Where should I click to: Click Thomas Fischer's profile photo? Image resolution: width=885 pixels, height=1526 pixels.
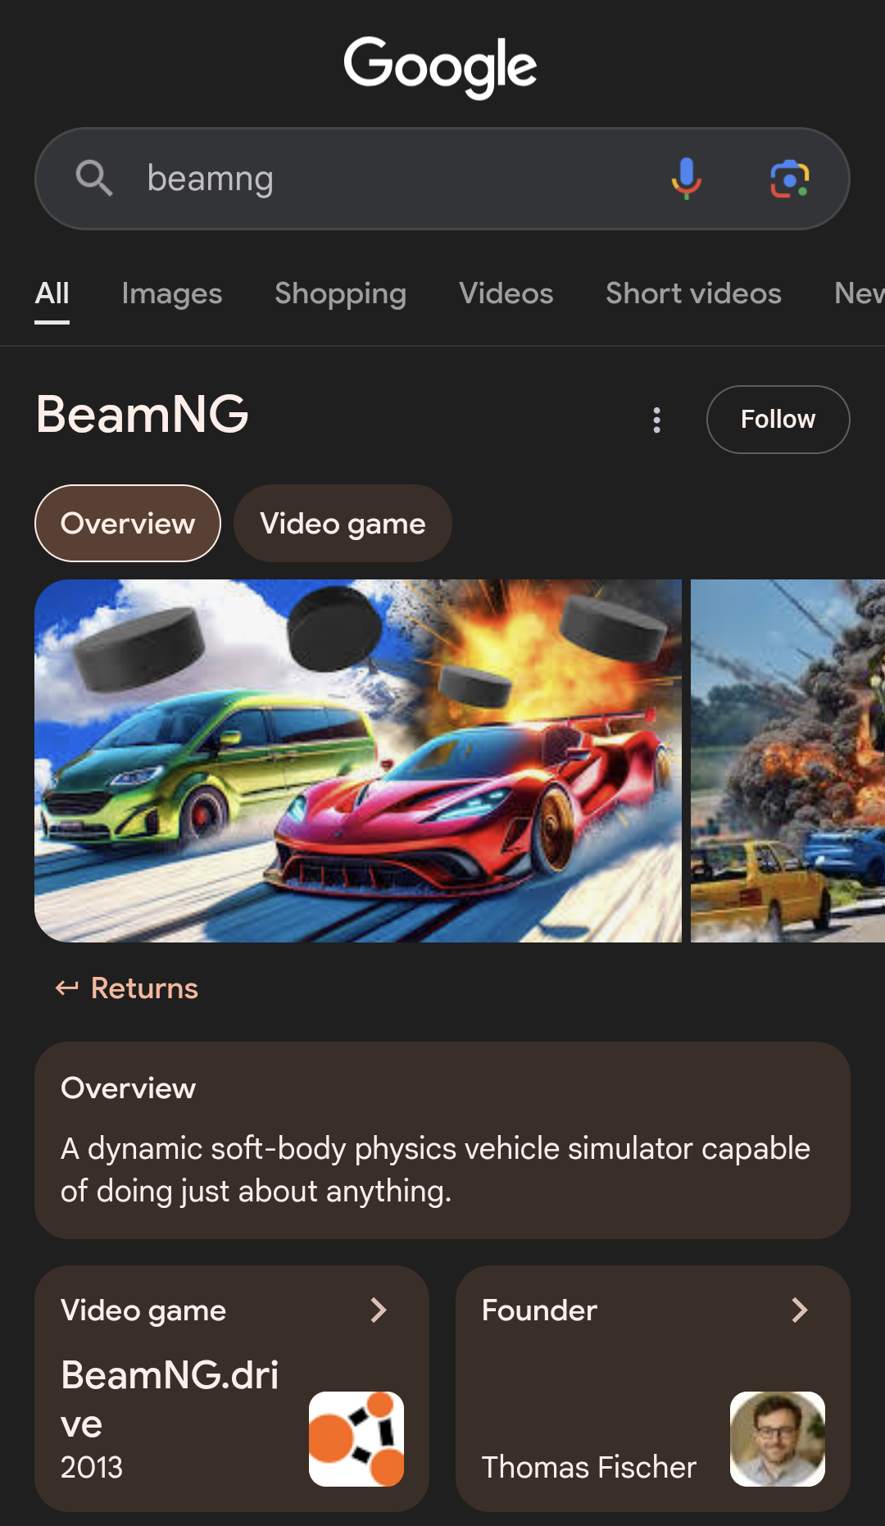(778, 1438)
